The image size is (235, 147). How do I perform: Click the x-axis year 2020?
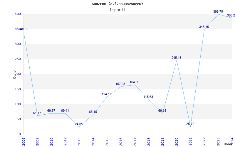177,142
